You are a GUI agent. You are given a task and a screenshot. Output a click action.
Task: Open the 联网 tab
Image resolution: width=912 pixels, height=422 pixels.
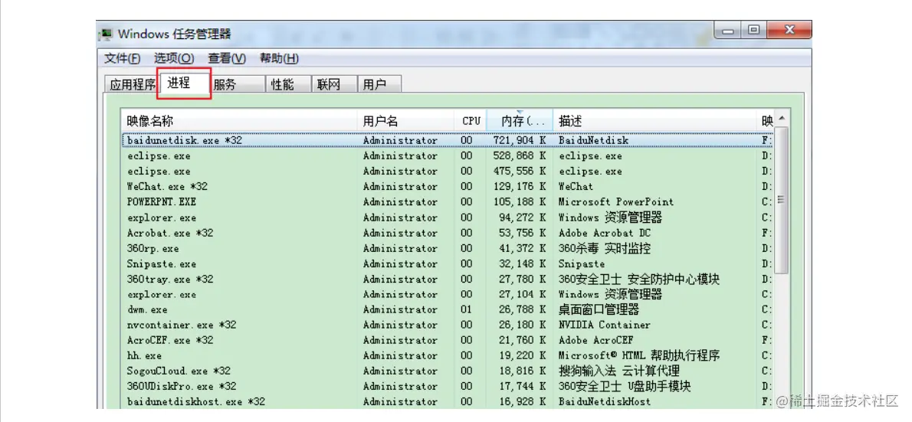(x=334, y=84)
